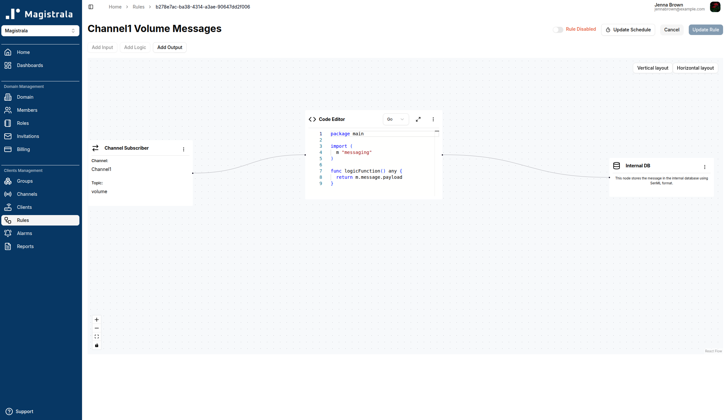Open the Internal DB node options menu
This screenshot has height=420, width=727.
[x=705, y=167]
